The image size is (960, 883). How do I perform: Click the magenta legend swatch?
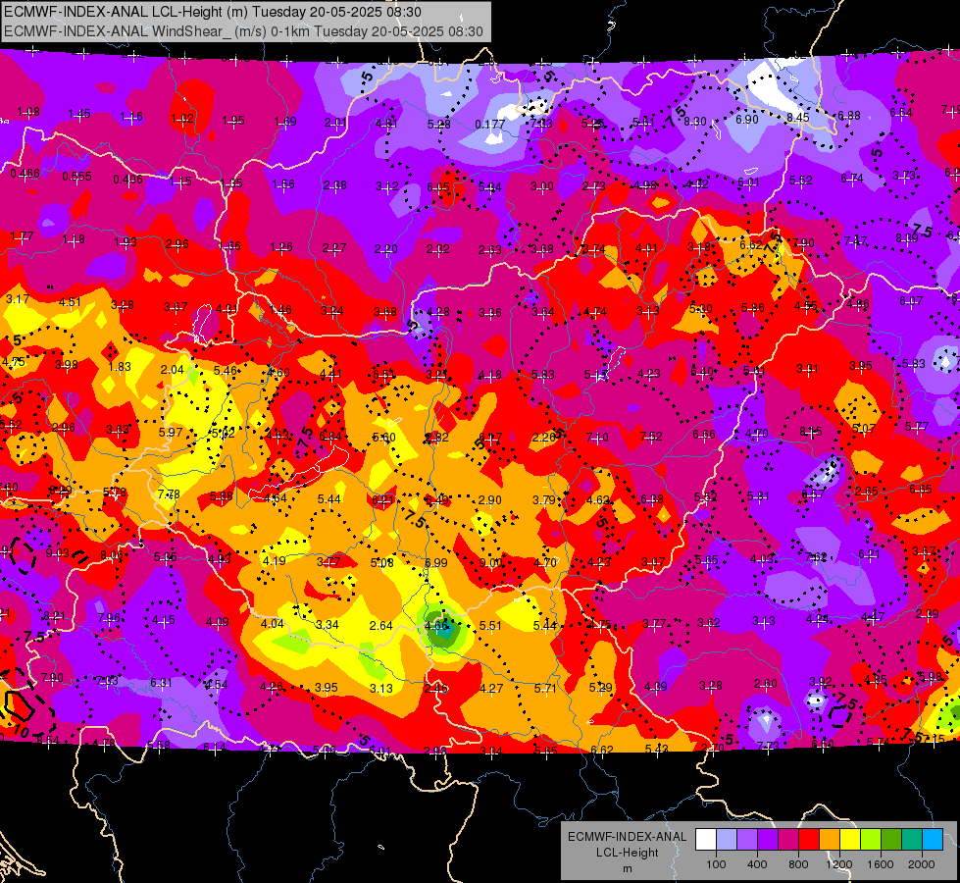(788, 839)
